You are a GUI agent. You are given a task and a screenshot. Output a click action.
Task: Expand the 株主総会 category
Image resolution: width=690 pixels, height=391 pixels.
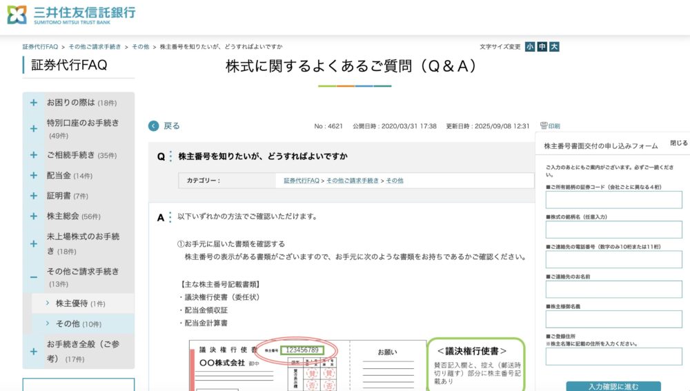click(33, 216)
